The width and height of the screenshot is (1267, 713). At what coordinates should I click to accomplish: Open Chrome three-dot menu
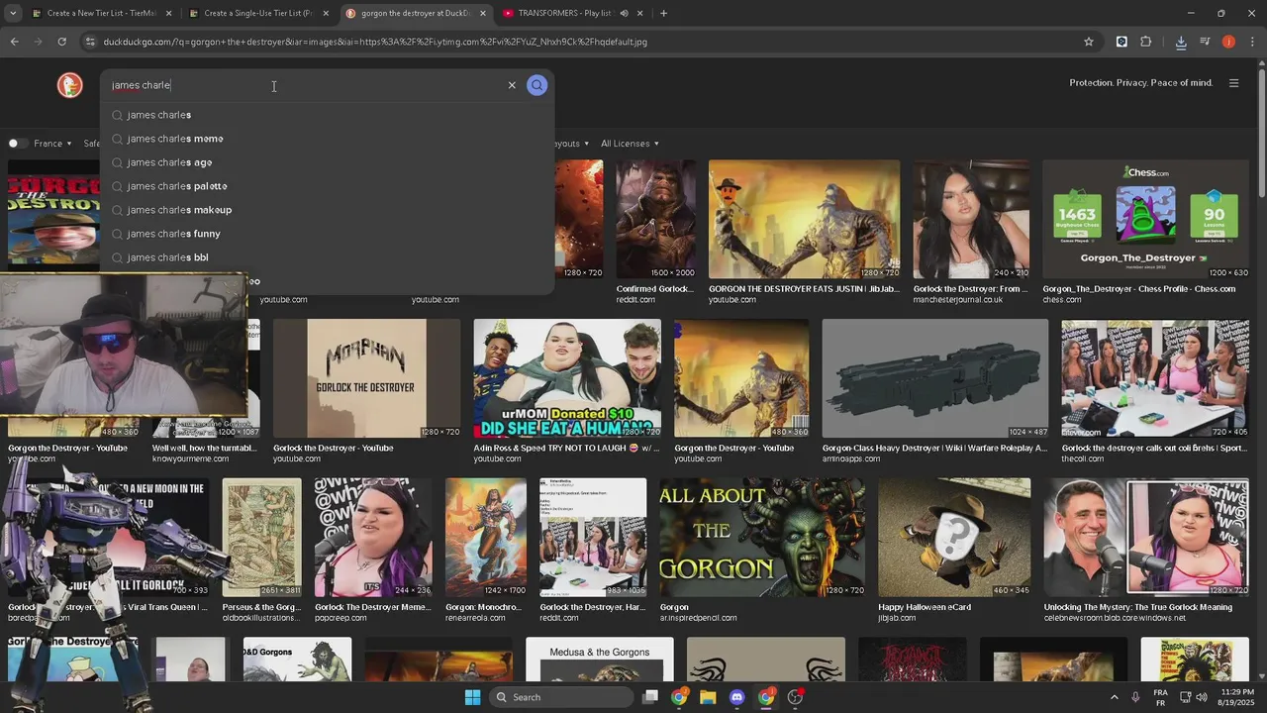(1253, 42)
